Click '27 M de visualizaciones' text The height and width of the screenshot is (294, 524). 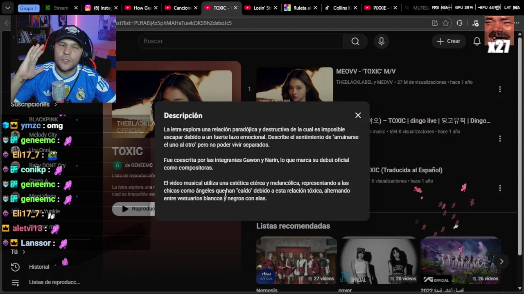click(422, 82)
